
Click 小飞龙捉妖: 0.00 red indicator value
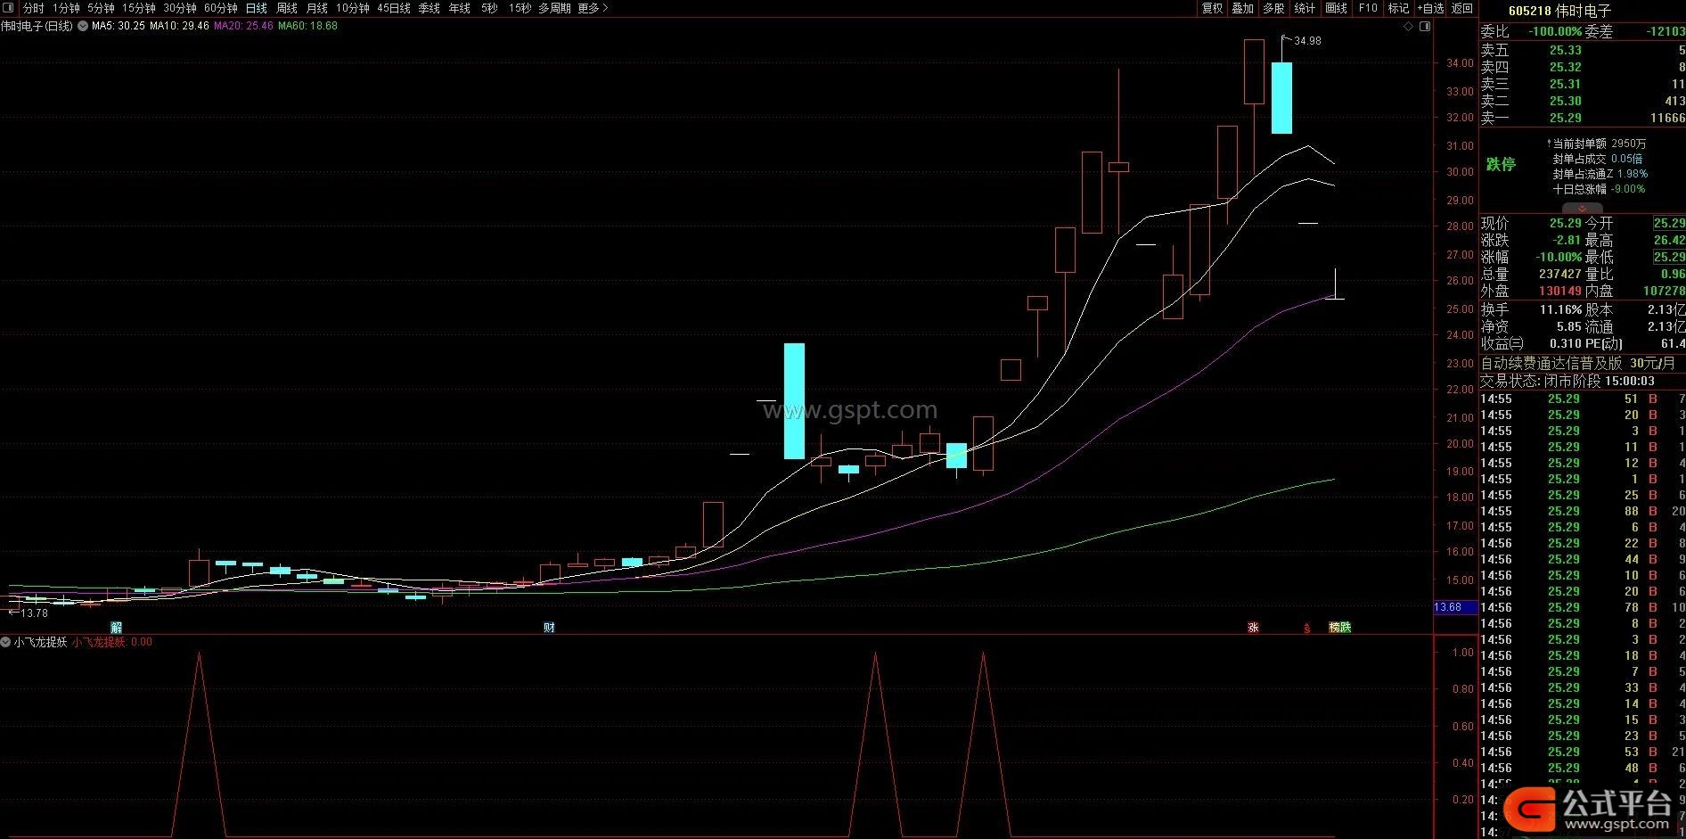(112, 642)
